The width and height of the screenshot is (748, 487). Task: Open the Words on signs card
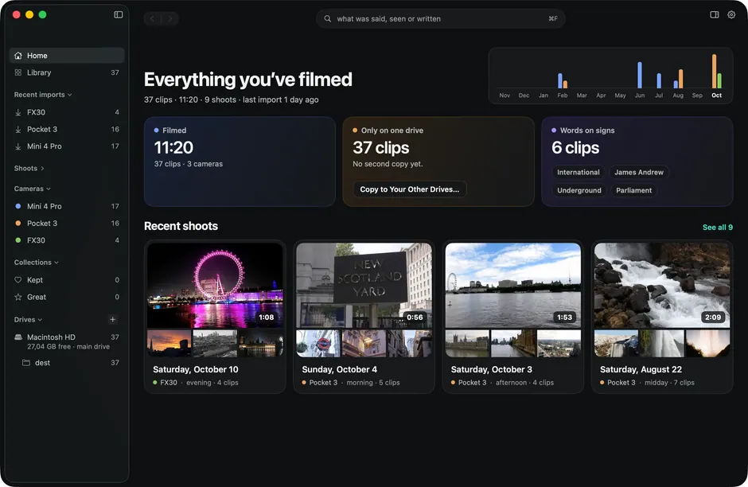637,162
